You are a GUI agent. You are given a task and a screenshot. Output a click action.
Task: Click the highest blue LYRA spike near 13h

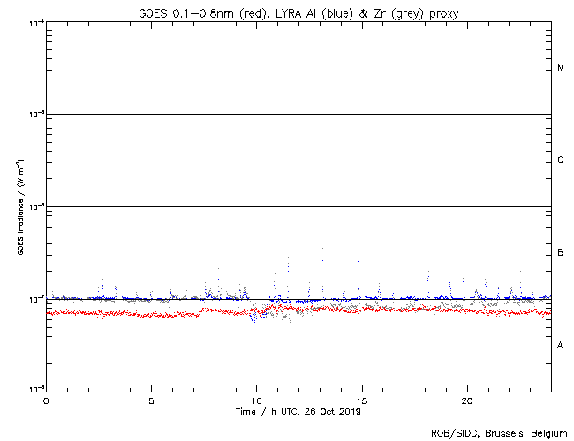(322, 249)
